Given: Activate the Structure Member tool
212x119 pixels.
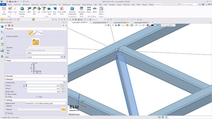Looking at the screenshot, I should pyautogui.click(x=22, y=11).
